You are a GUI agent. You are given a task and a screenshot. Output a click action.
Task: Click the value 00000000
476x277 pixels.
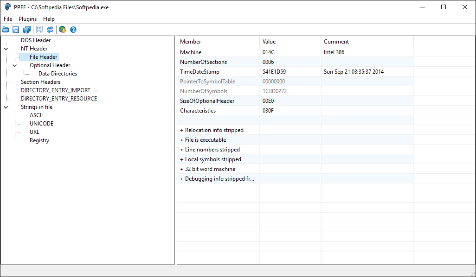coord(274,82)
